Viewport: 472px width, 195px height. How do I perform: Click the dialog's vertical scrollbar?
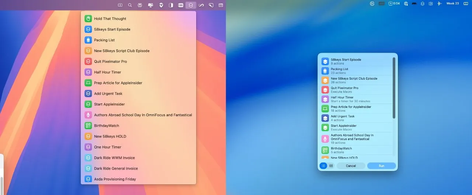click(394, 88)
